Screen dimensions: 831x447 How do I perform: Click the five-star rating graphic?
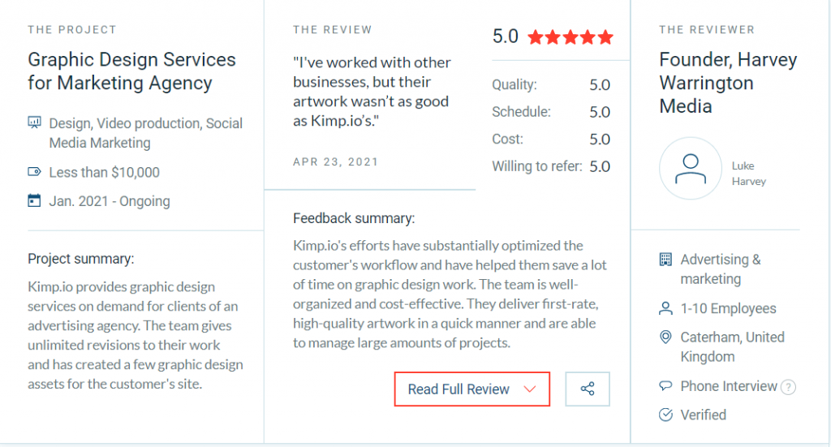coord(571,37)
